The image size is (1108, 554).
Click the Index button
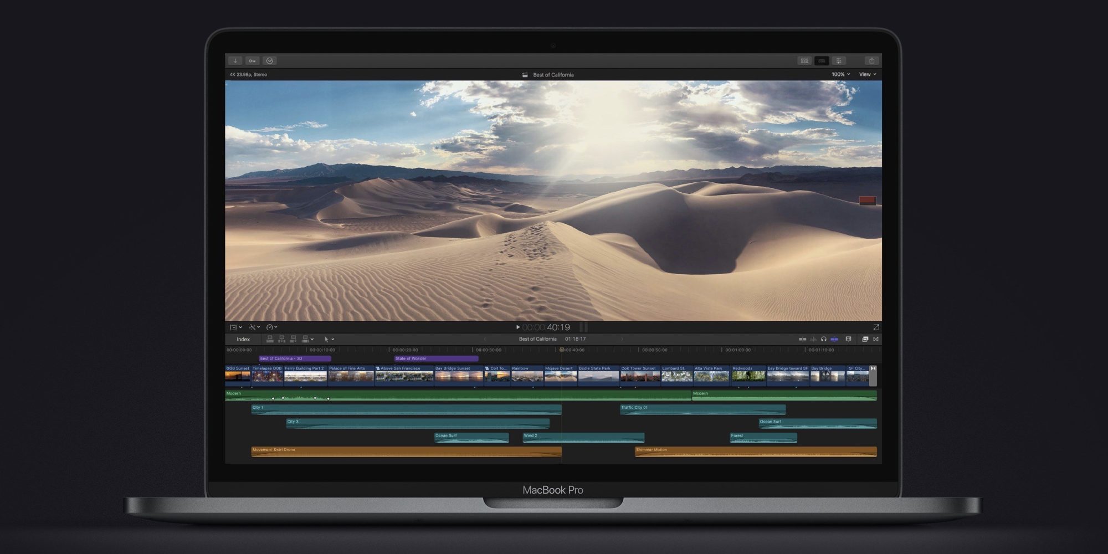coord(243,339)
